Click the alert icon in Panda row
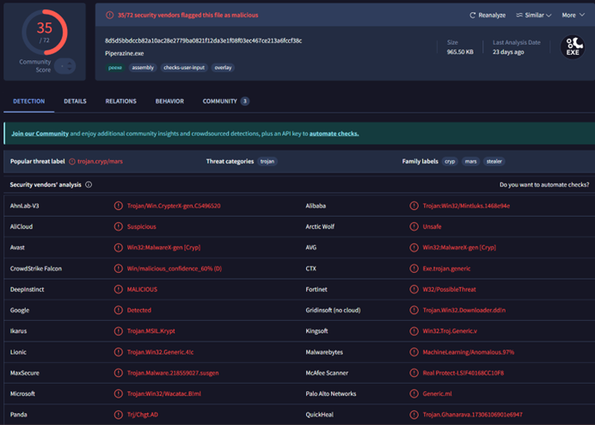The image size is (595, 425). [x=119, y=415]
